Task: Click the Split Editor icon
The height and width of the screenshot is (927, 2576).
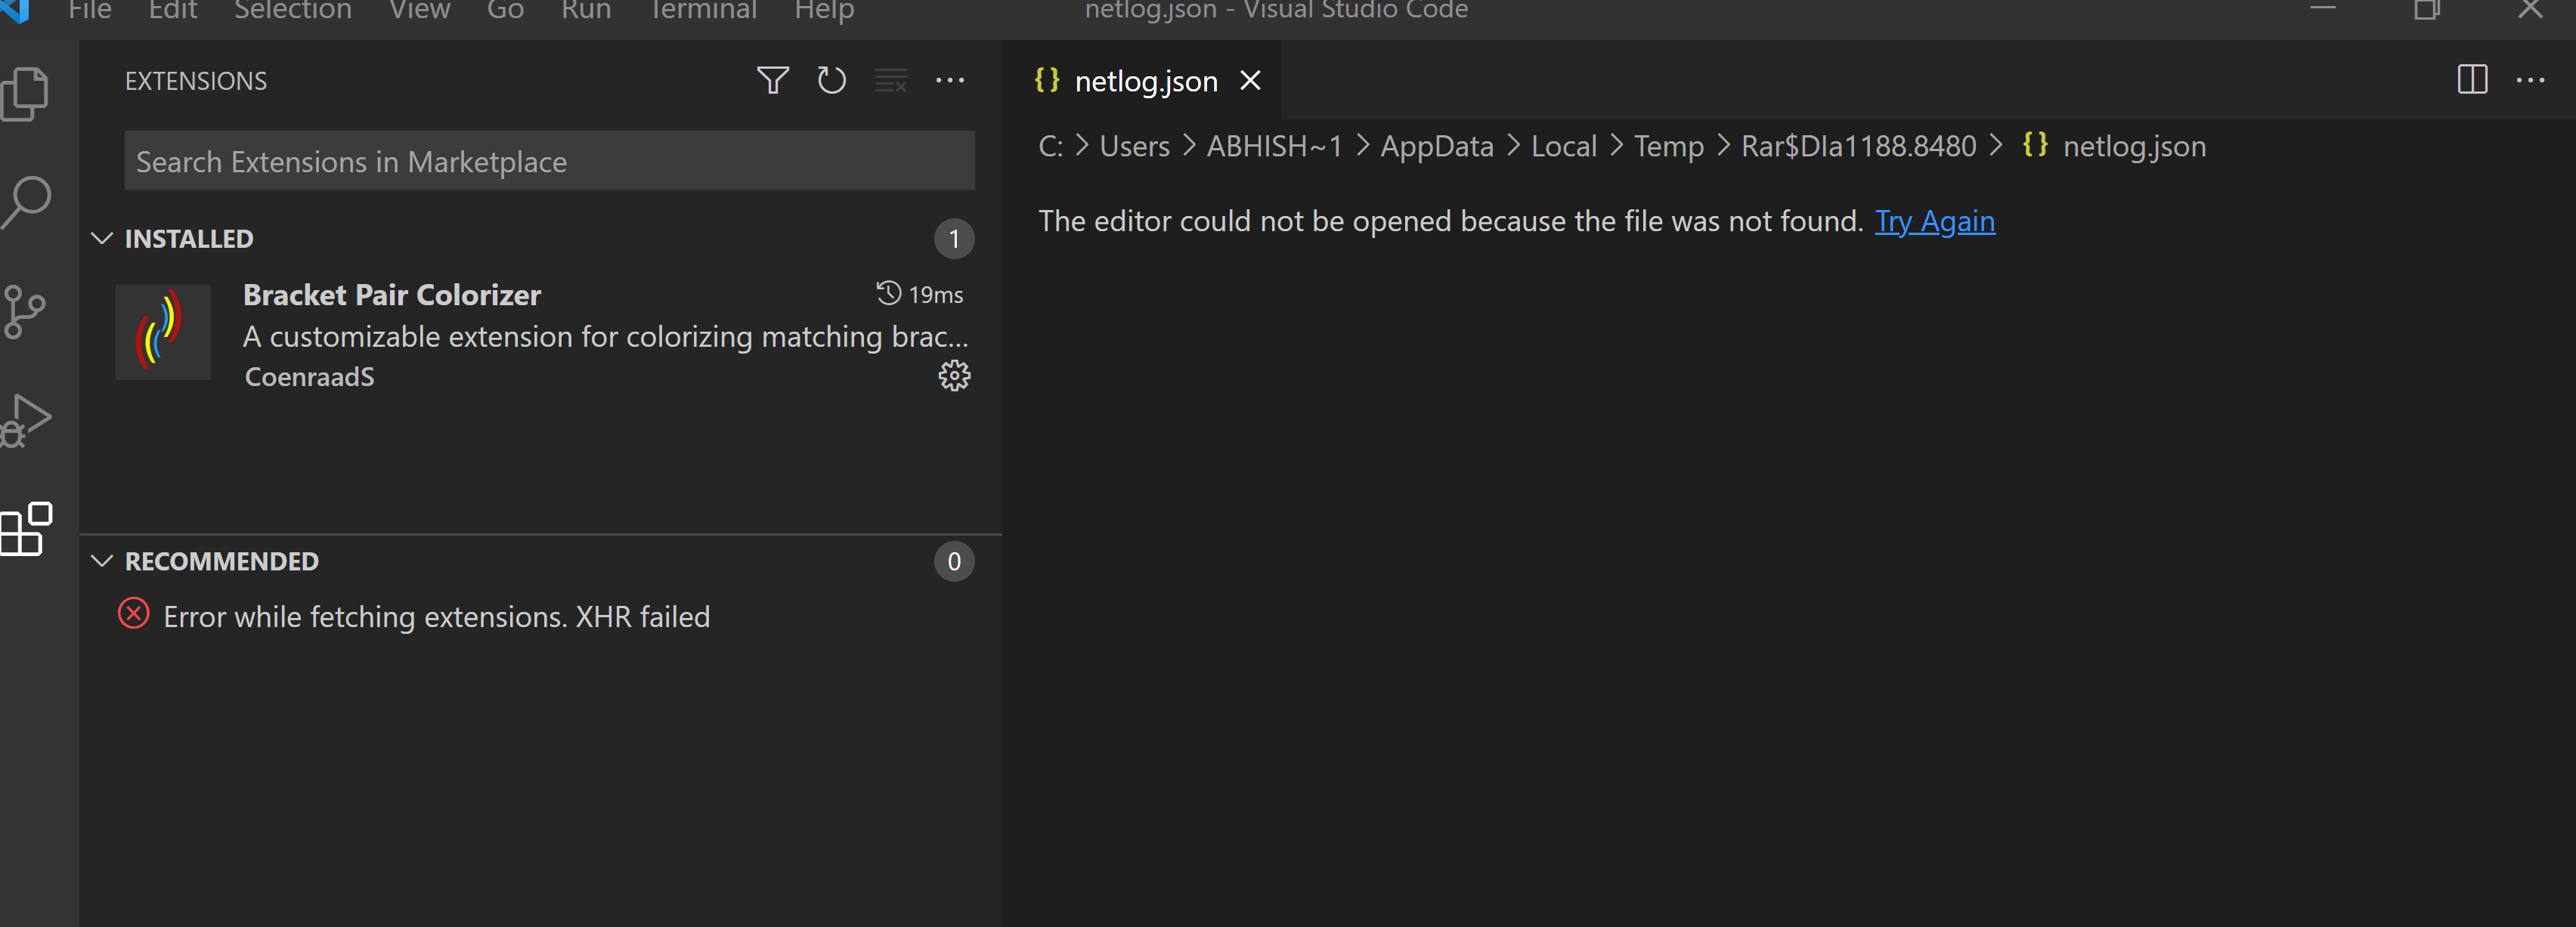Action: (x=2472, y=80)
